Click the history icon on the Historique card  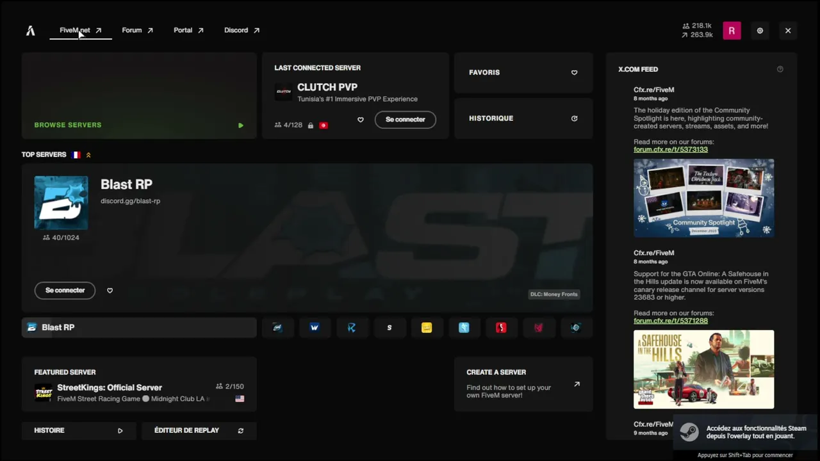pyautogui.click(x=574, y=118)
